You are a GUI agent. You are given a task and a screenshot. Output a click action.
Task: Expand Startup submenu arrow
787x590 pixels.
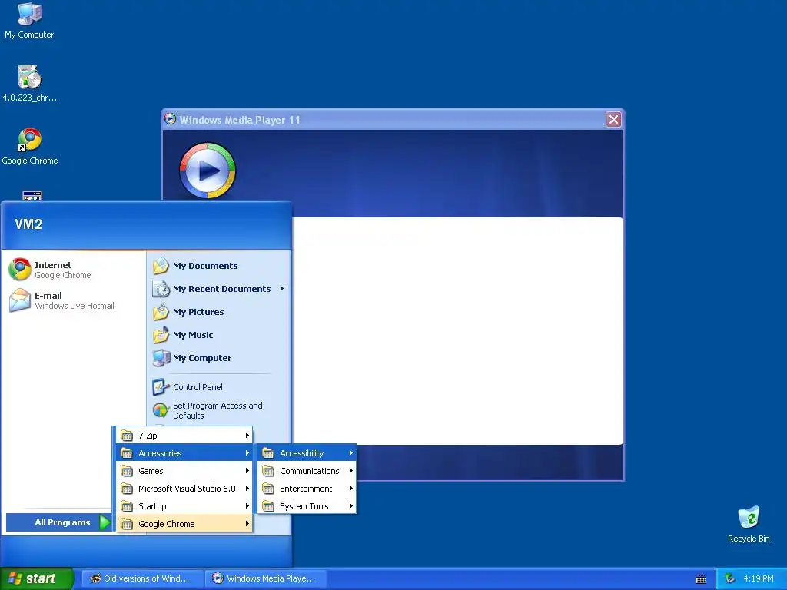click(247, 506)
